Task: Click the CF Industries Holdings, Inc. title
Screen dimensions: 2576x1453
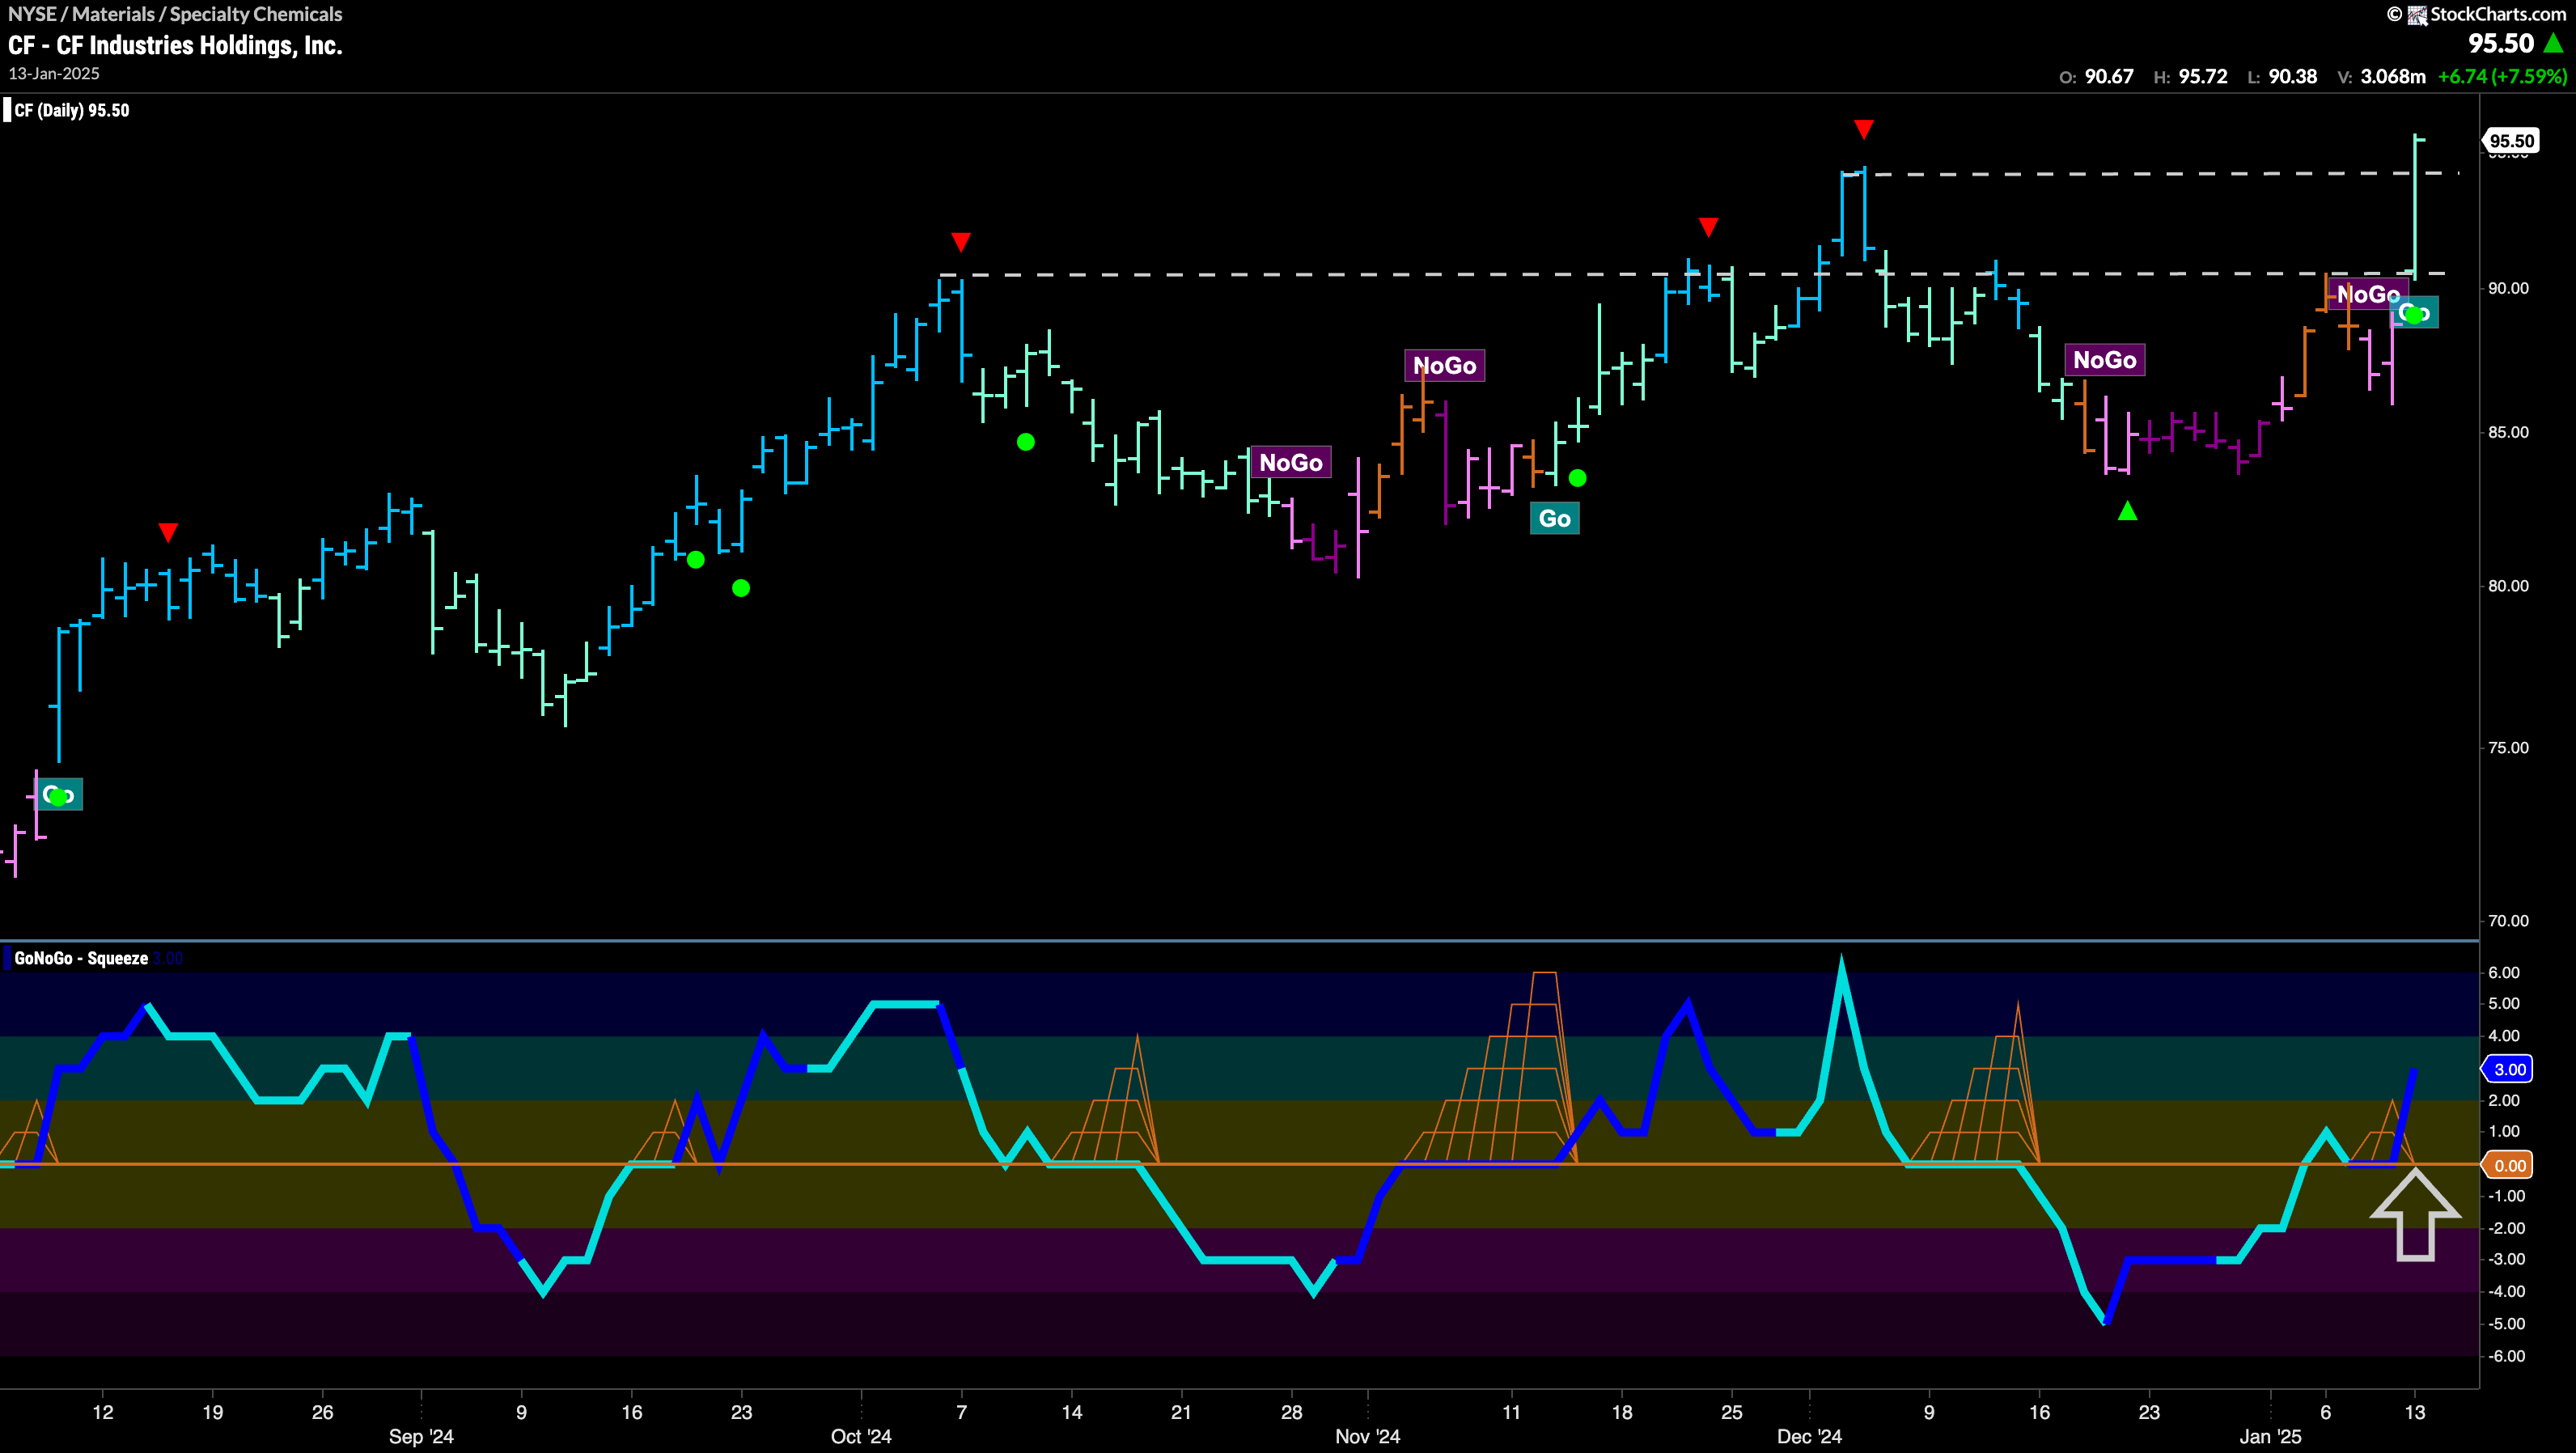Action: (175, 45)
